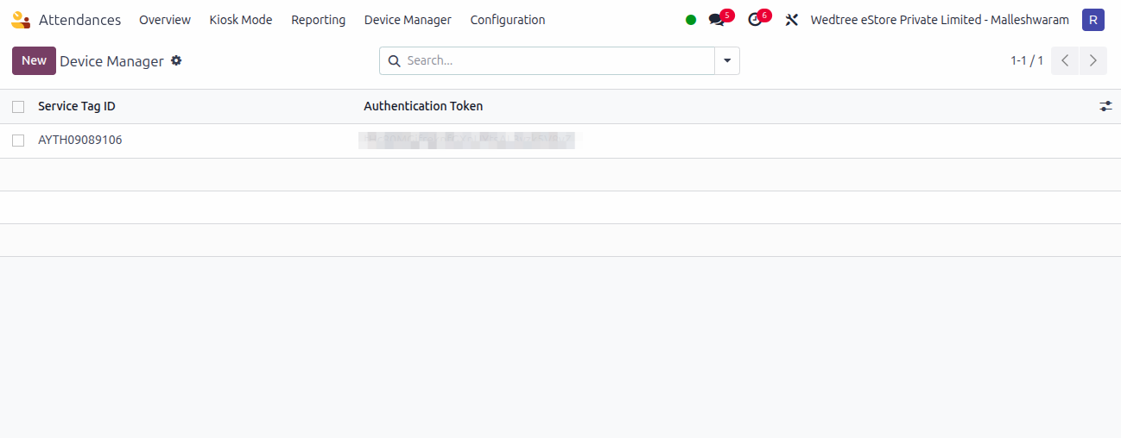This screenshot has width=1121, height=438.
Task: Click the 1-1 / 1 pager counter
Action: click(1027, 60)
